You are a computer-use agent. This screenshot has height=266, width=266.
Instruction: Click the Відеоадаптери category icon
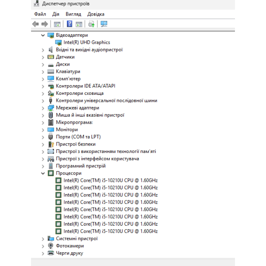pos(51,35)
